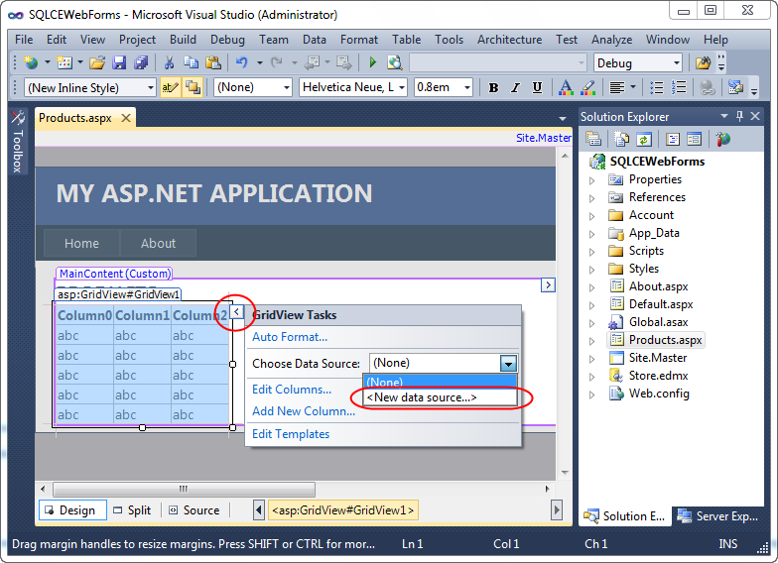Screen dimensions: 778x563
Task: Click the Save All icon
Action: coord(141,63)
